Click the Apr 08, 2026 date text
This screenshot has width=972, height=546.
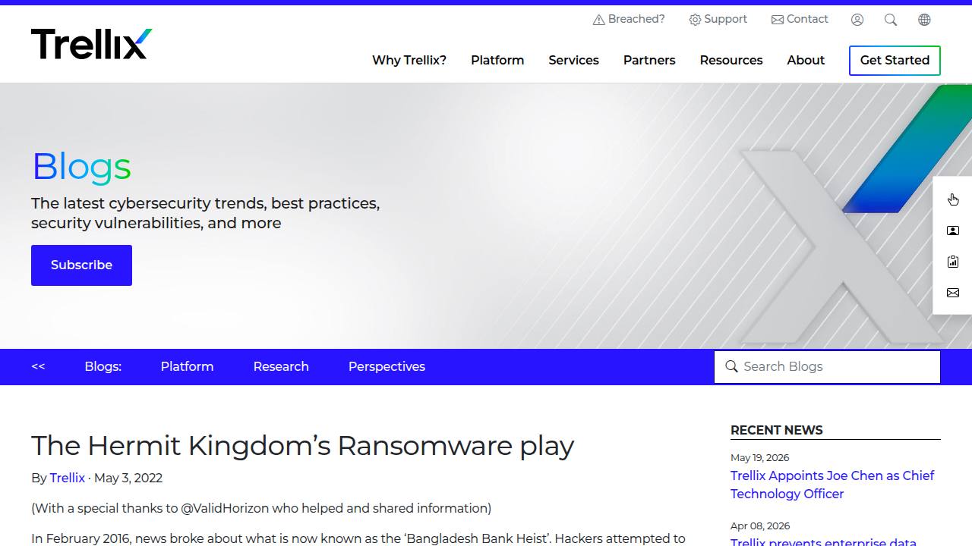[x=760, y=526]
